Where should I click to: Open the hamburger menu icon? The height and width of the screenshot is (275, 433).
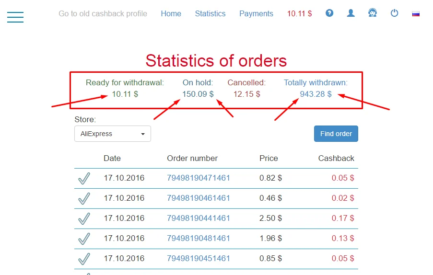tap(15, 17)
